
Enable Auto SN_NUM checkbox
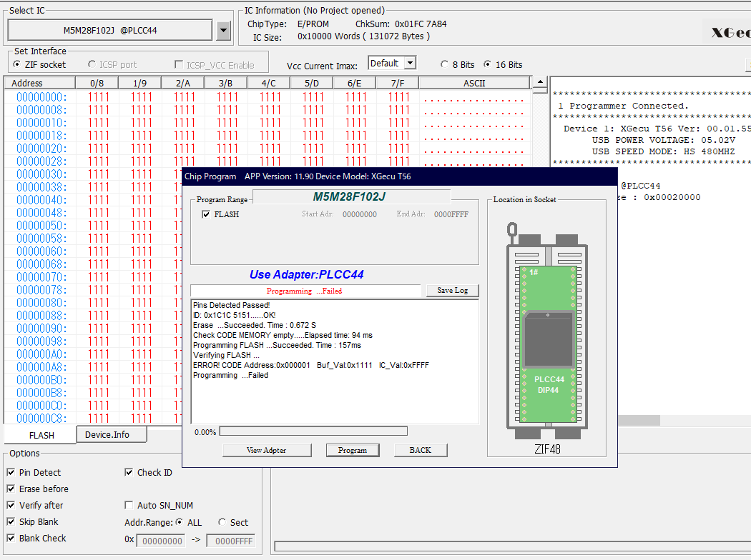click(129, 506)
